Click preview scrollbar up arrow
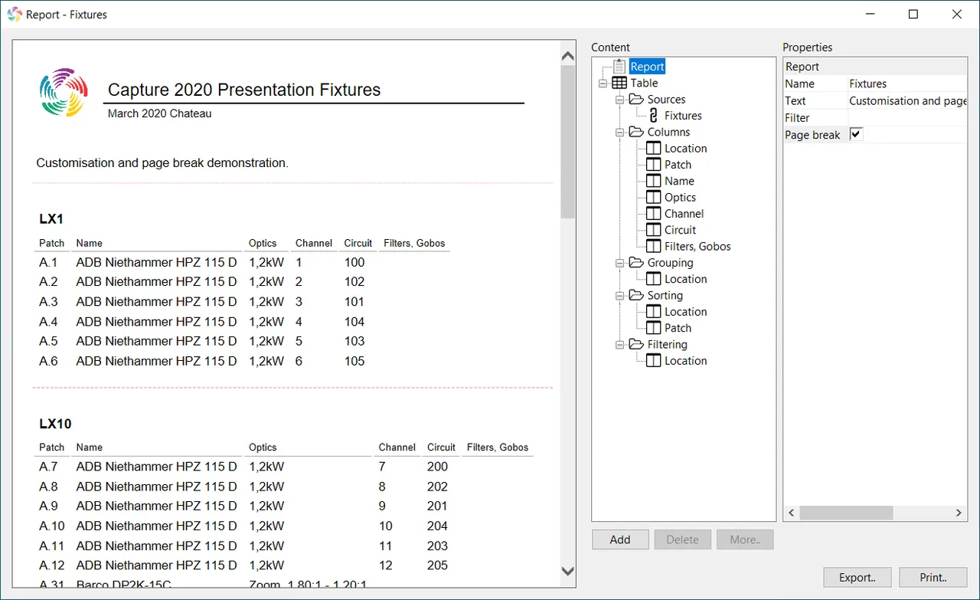 click(x=568, y=55)
